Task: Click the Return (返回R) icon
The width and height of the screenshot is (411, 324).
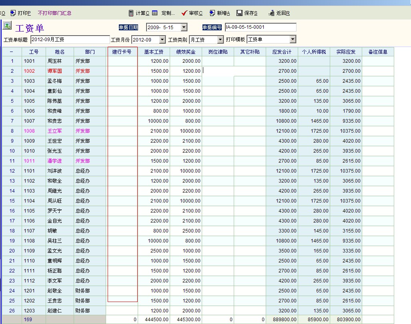Action: (271, 13)
